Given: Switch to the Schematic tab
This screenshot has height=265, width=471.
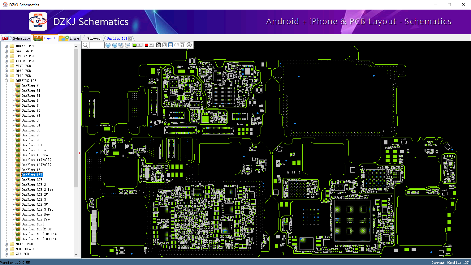Looking at the screenshot, I should point(16,38).
